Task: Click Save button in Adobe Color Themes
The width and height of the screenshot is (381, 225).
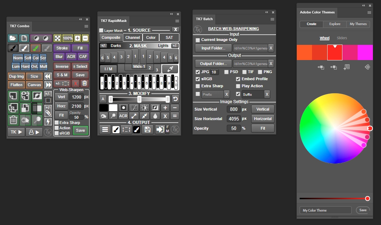Action: click(x=363, y=210)
